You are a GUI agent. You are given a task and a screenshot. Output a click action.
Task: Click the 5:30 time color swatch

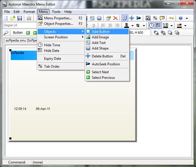pos(165,25)
